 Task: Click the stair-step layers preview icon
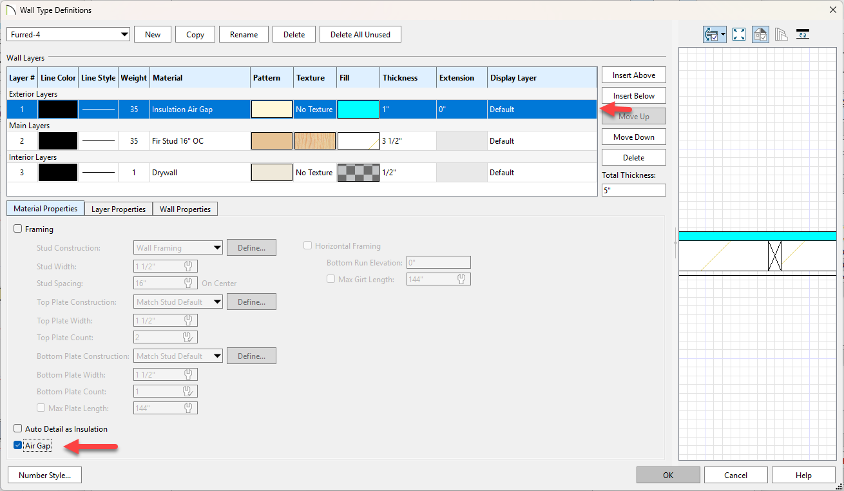782,34
